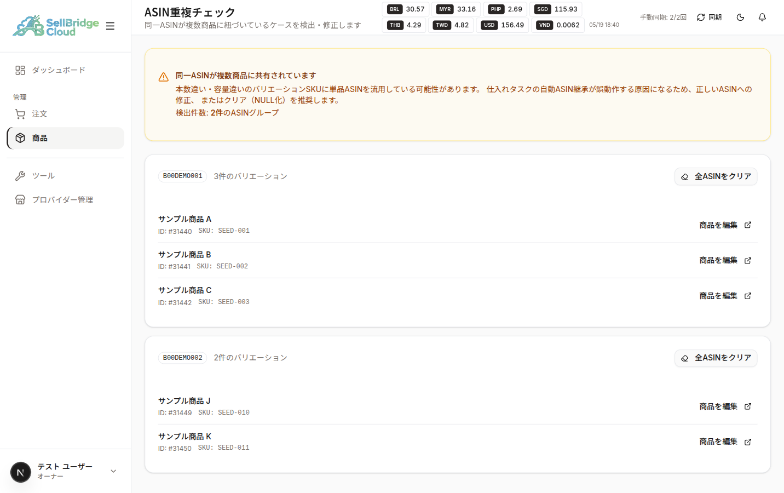The image size is (784, 493).
Task: Click the TWD exchange rate chip
Action: pyautogui.click(x=451, y=25)
